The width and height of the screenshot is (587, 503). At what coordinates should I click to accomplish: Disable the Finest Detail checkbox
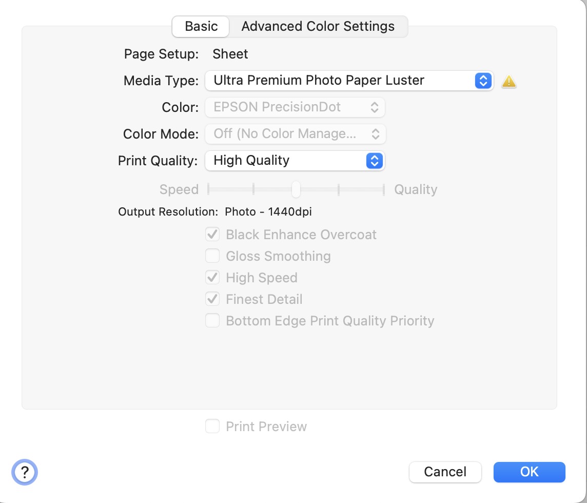[x=212, y=299]
